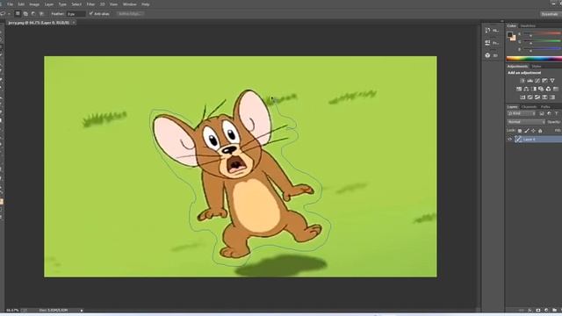Toggle the Anti-alias checkbox
This screenshot has height=316, width=562.
point(91,14)
